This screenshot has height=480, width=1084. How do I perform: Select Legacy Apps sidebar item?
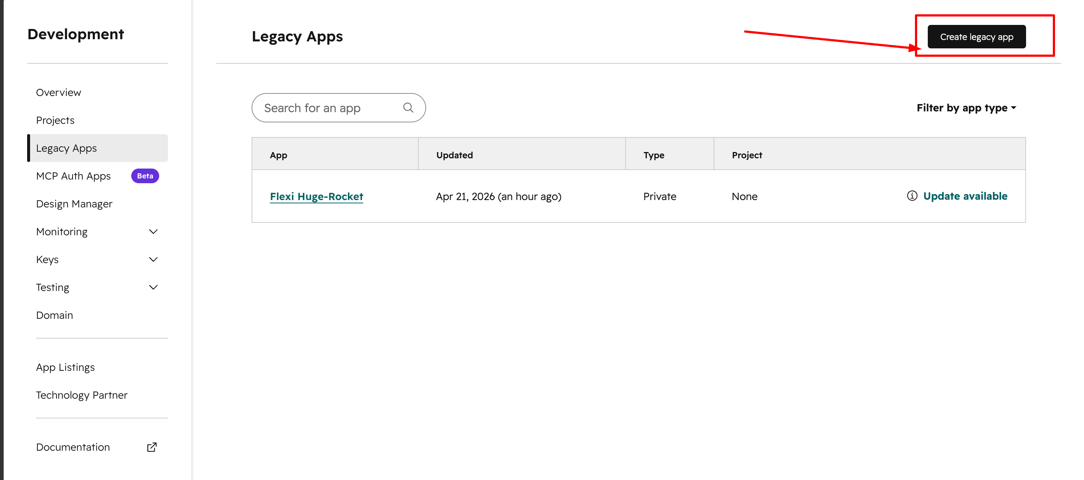pyautogui.click(x=66, y=148)
